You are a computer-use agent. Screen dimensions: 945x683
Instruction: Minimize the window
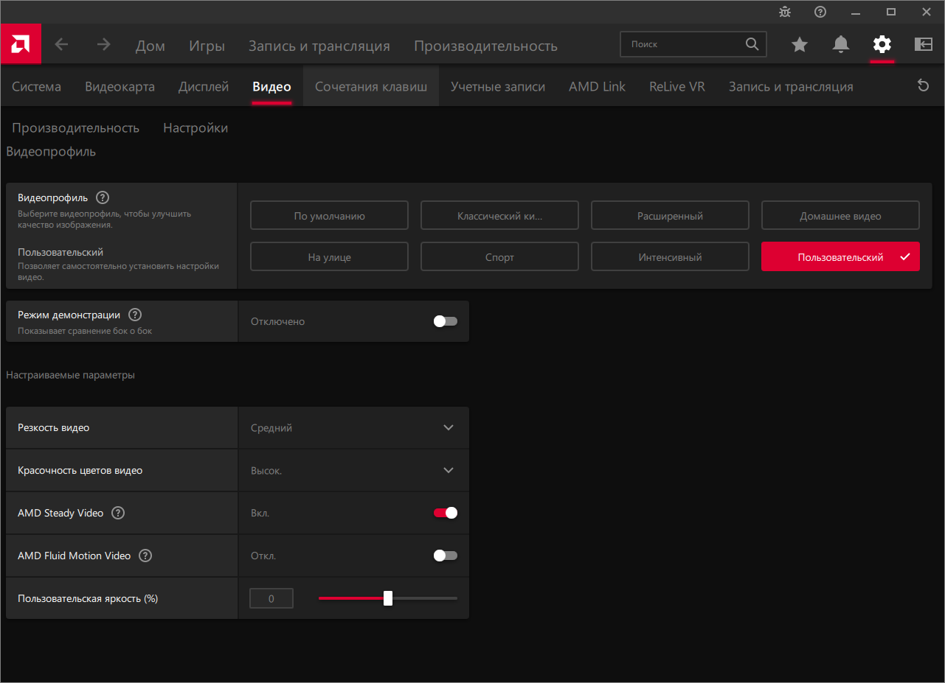(x=856, y=12)
